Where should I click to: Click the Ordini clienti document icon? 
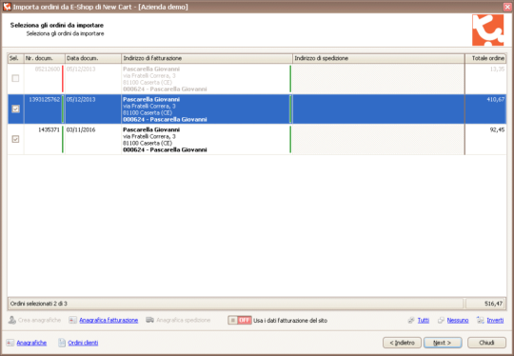(x=62, y=343)
